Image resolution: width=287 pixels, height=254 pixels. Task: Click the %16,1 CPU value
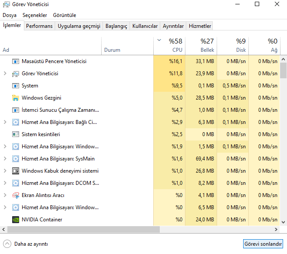(176, 61)
